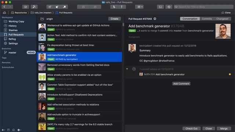Click the large author avatar photo
This screenshot has width=235, height=132.
(x=223, y=31)
